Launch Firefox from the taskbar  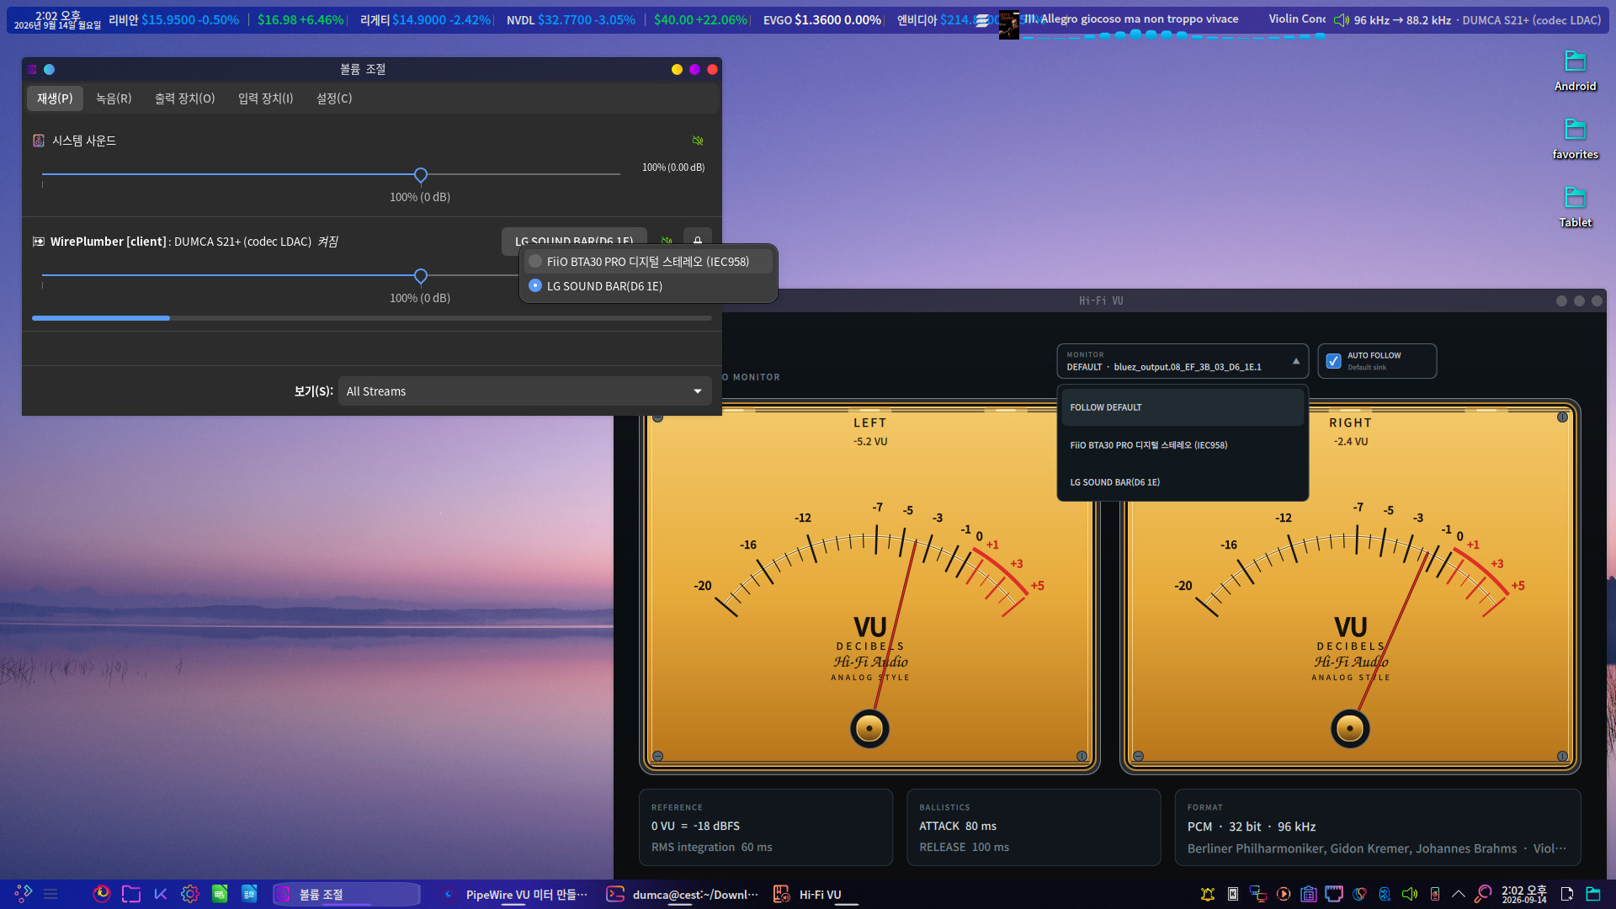[102, 894]
